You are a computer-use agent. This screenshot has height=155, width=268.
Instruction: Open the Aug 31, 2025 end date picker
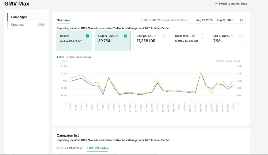point(225,20)
